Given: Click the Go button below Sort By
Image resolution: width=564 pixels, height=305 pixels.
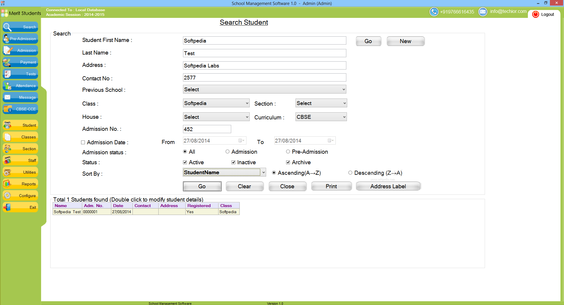Looking at the screenshot, I should point(202,187).
